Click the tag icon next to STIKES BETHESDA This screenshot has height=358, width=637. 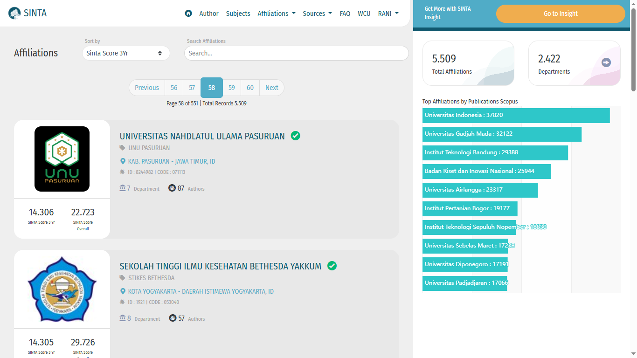(123, 278)
